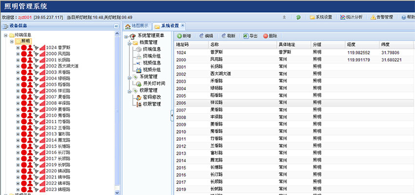Click the 删除 delete button
This screenshot has height=195, width=415.
coord(270,36)
